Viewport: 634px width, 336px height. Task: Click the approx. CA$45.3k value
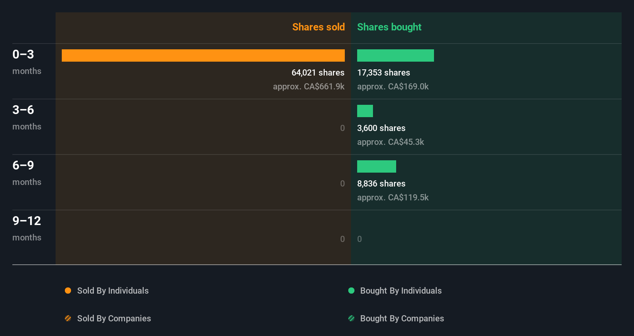point(390,142)
